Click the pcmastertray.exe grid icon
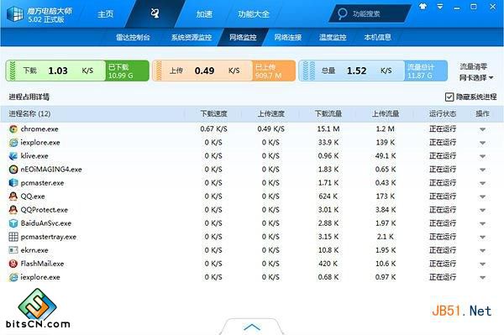This screenshot has width=504, height=335. tap(13, 237)
